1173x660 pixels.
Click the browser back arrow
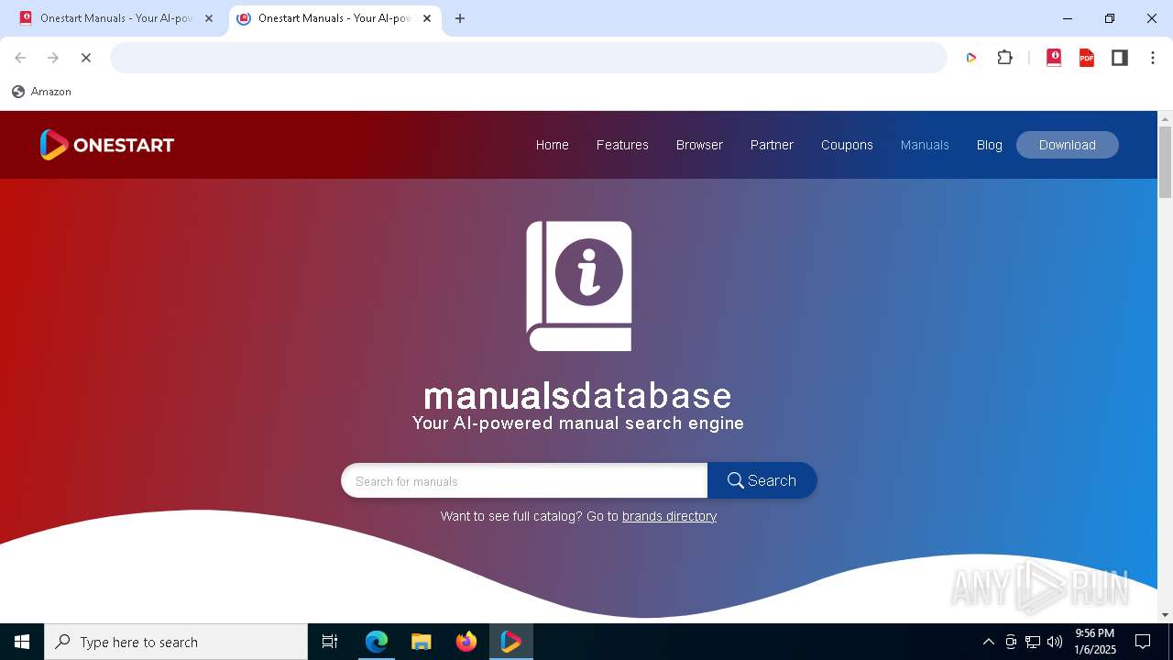tap(20, 58)
